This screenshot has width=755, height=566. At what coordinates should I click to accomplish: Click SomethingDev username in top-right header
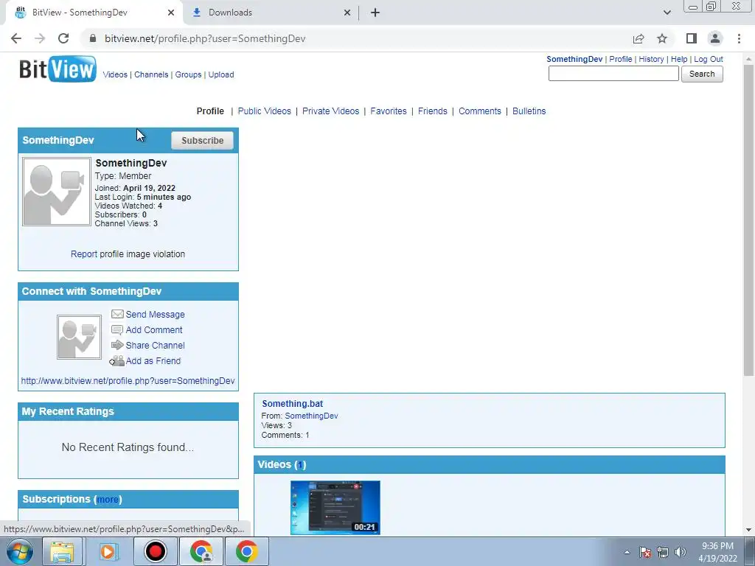(574, 59)
